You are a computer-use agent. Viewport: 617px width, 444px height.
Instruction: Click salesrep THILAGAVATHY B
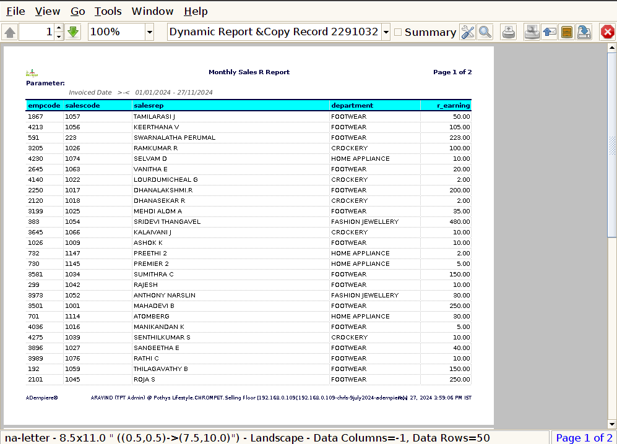[x=160, y=369]
